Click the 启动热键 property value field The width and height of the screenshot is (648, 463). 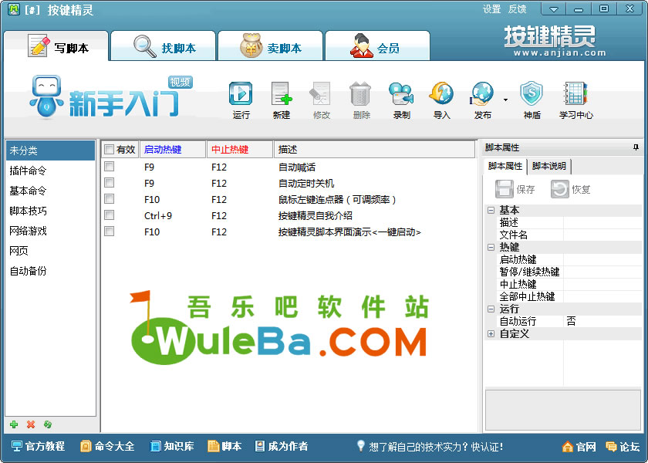click(x=602, y=259)
